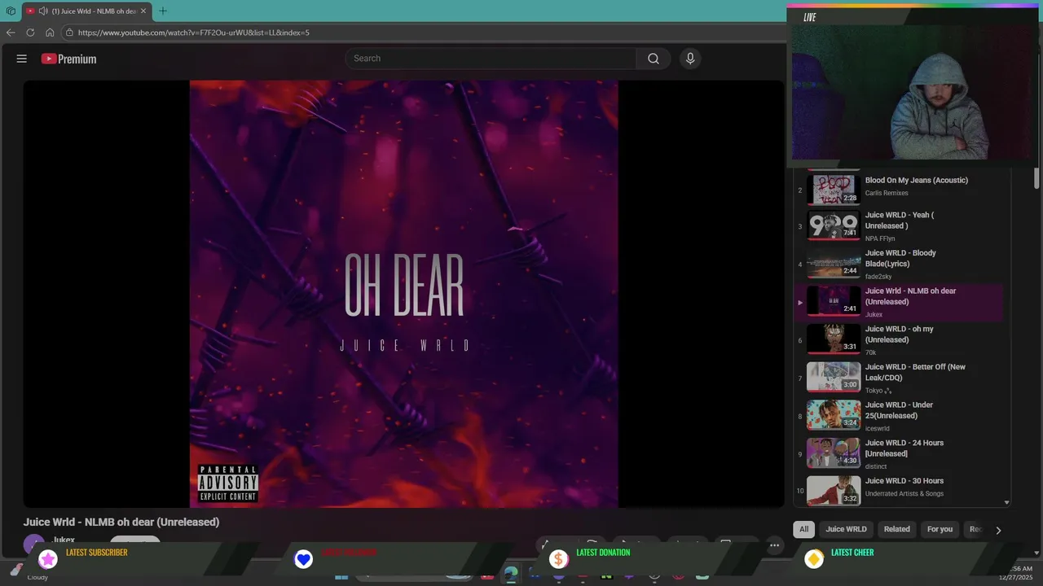Select the All filter chip

tap(803, 529)
